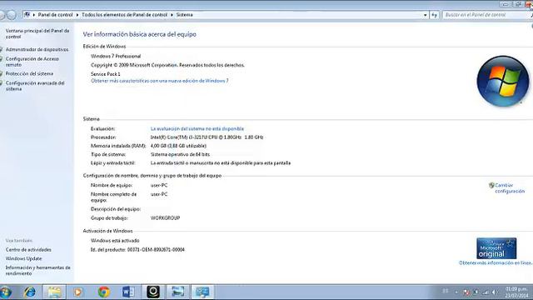Image resolution: width=533 pixels, height=300 pixels.
Task: Show hidden tray icons arrow
Action: point(456,292)
